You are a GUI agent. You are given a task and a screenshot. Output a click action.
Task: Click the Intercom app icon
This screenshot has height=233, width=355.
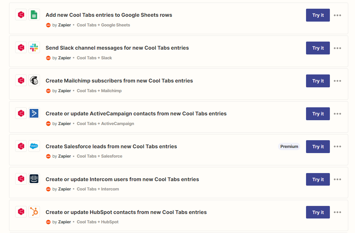pos(34,179)
